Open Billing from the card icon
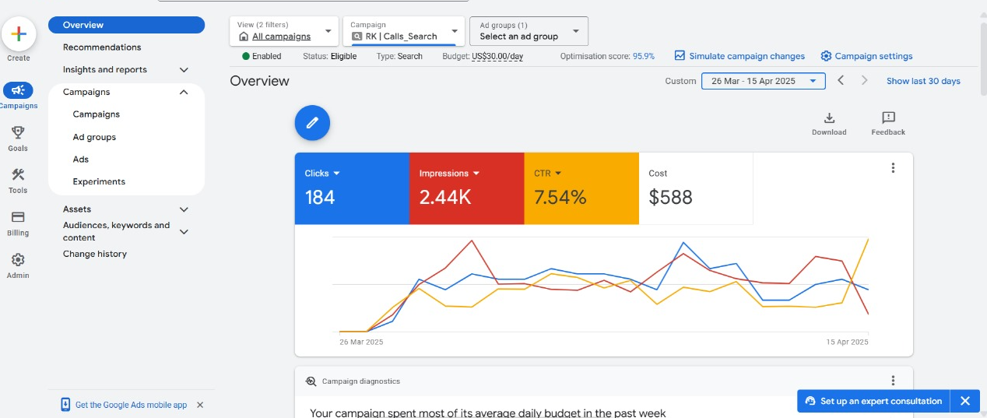This screenshot has height=418, width=987. pos(18,218)
